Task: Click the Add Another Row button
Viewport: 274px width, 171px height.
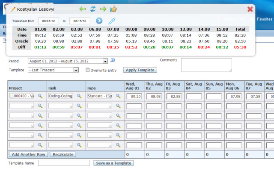Action: pyautogui.click(x=28, y=154)
